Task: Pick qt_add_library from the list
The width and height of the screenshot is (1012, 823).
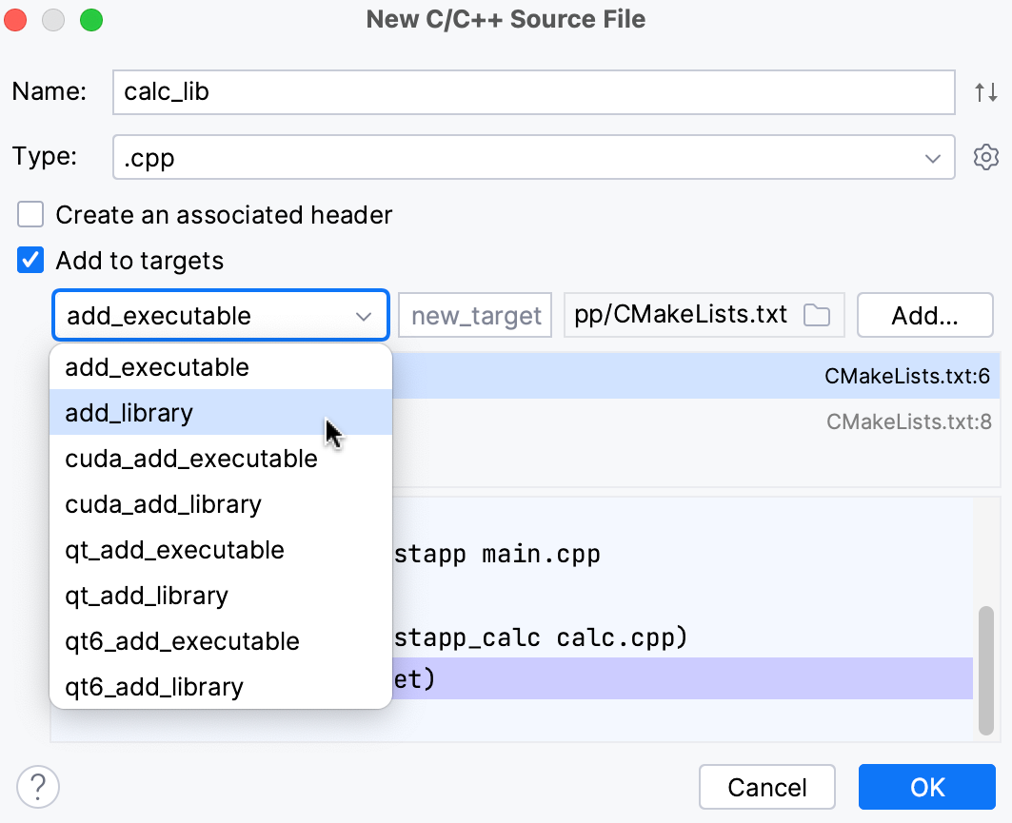Action: point(147,596)
